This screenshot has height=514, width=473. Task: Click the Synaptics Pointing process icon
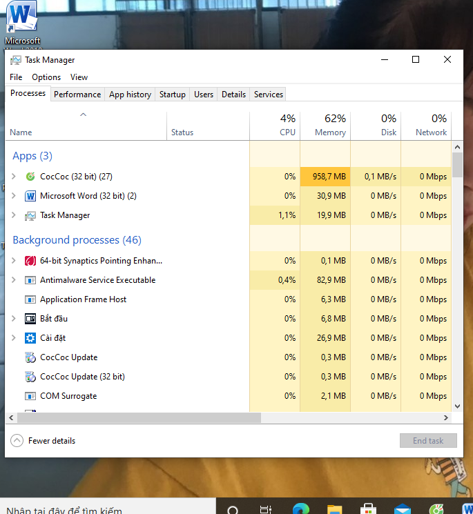coord(30,261)
